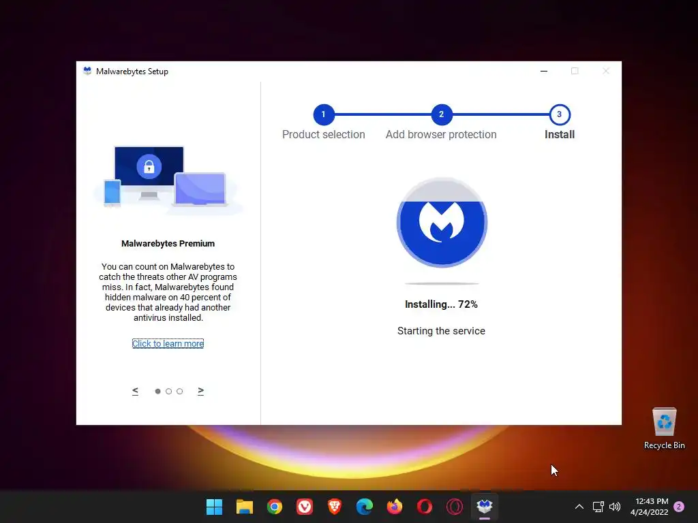Click the large Malwarebytes install progress logo
This screenshot has width=698, height=523.
tap(442, 223)
